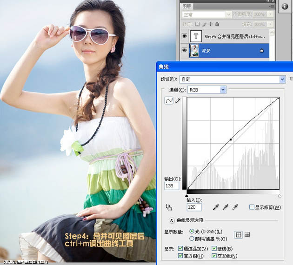Select the 颜料/油墨 % radio button
The width and height of the screenshot is (293, 265).
point(192,238)
